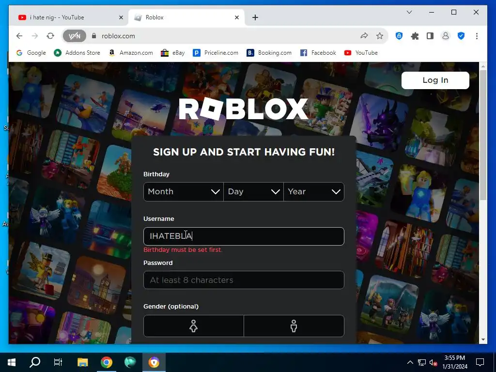The height and width of the screenshot is (372, 496).
Task: Expand the Month birthday dropdown
Action: (184, 192)
